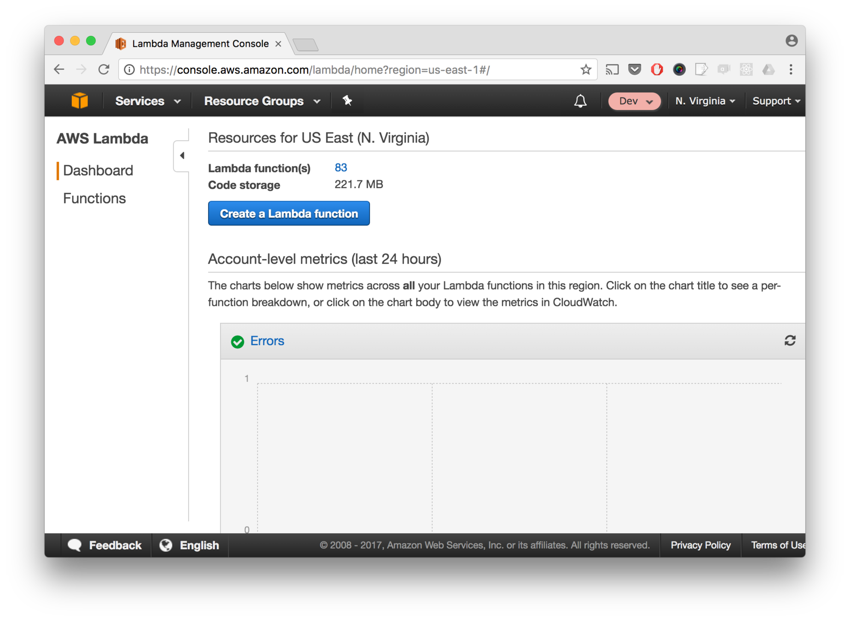This screenshot has height=621, width=850.
Task: Open the N. Virginia region dropdown
Action: point(705,101)
